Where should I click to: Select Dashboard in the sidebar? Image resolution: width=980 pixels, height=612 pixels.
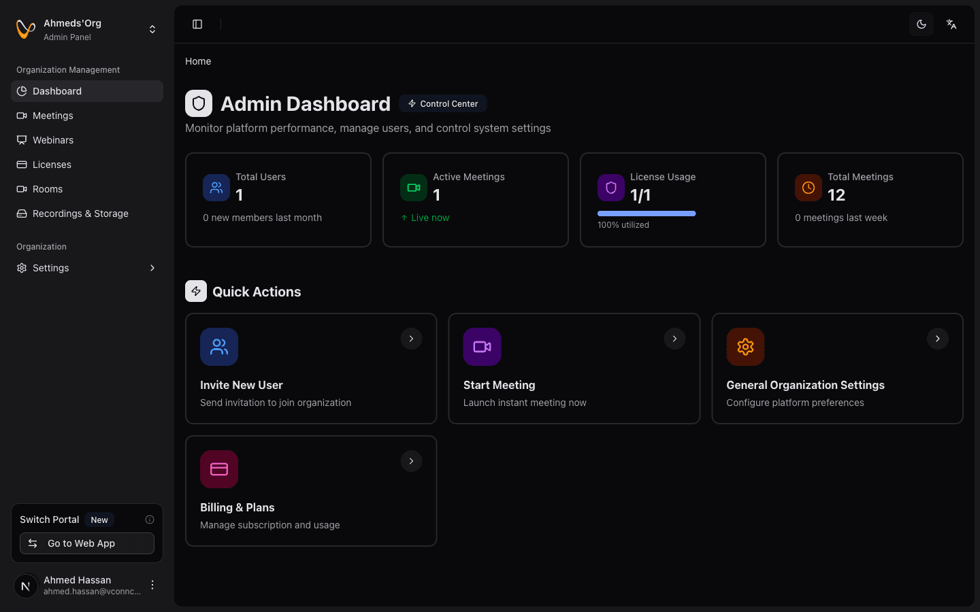(87, 91)
